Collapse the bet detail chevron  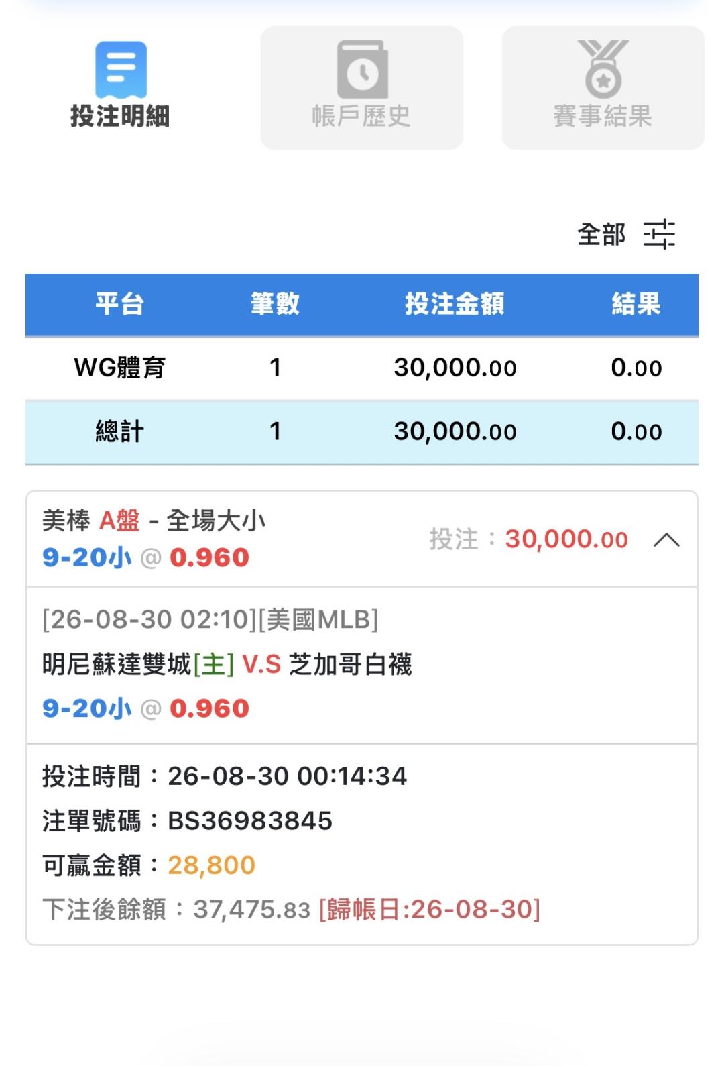[x=666, y=540]
